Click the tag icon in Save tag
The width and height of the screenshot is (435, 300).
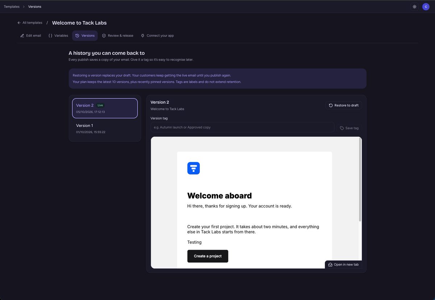point(342,128)
